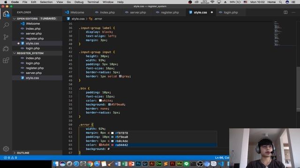Select register.php in open editors list
This screenshot has width=300, height=168.
click(35, 38)
